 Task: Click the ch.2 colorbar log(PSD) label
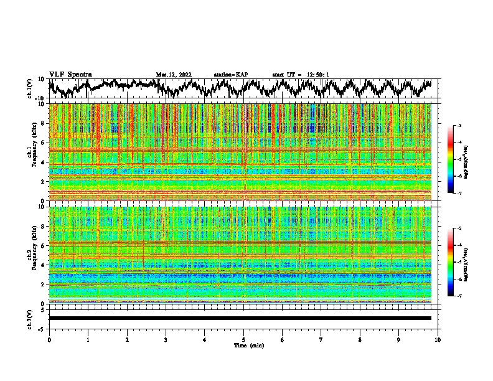466,265
